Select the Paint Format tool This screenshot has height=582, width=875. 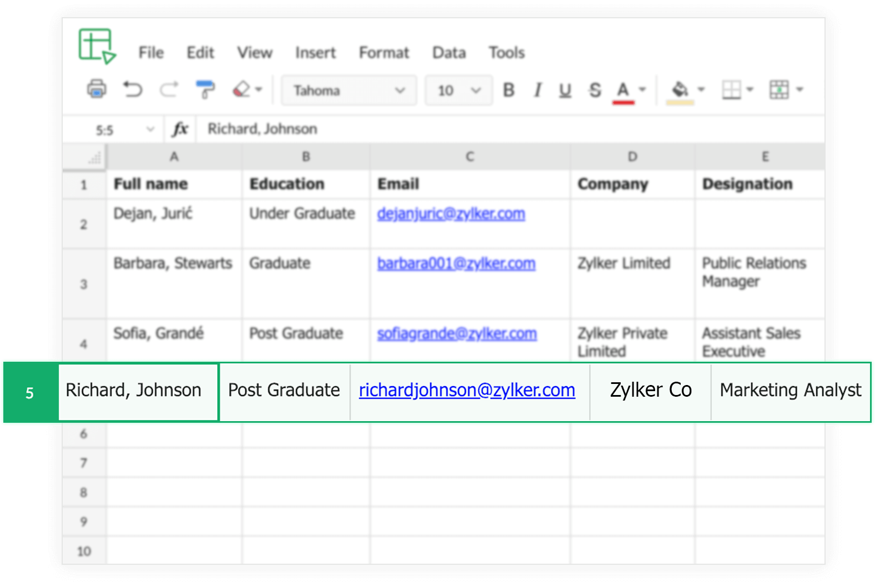pos(205,89)
